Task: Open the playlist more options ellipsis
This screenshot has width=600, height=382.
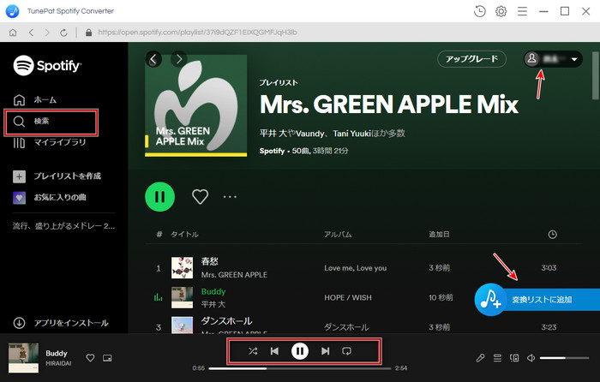Action: coord(230,196)
